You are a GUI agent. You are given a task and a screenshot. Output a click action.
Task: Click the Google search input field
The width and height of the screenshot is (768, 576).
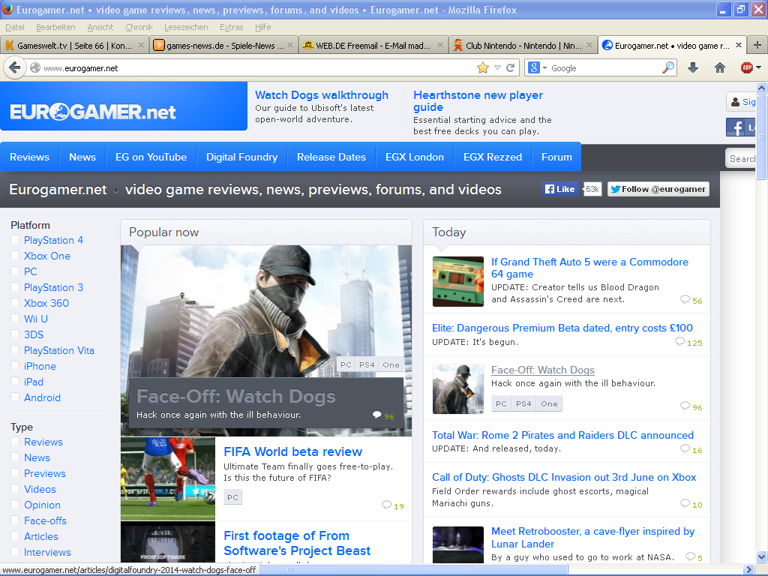605,68
